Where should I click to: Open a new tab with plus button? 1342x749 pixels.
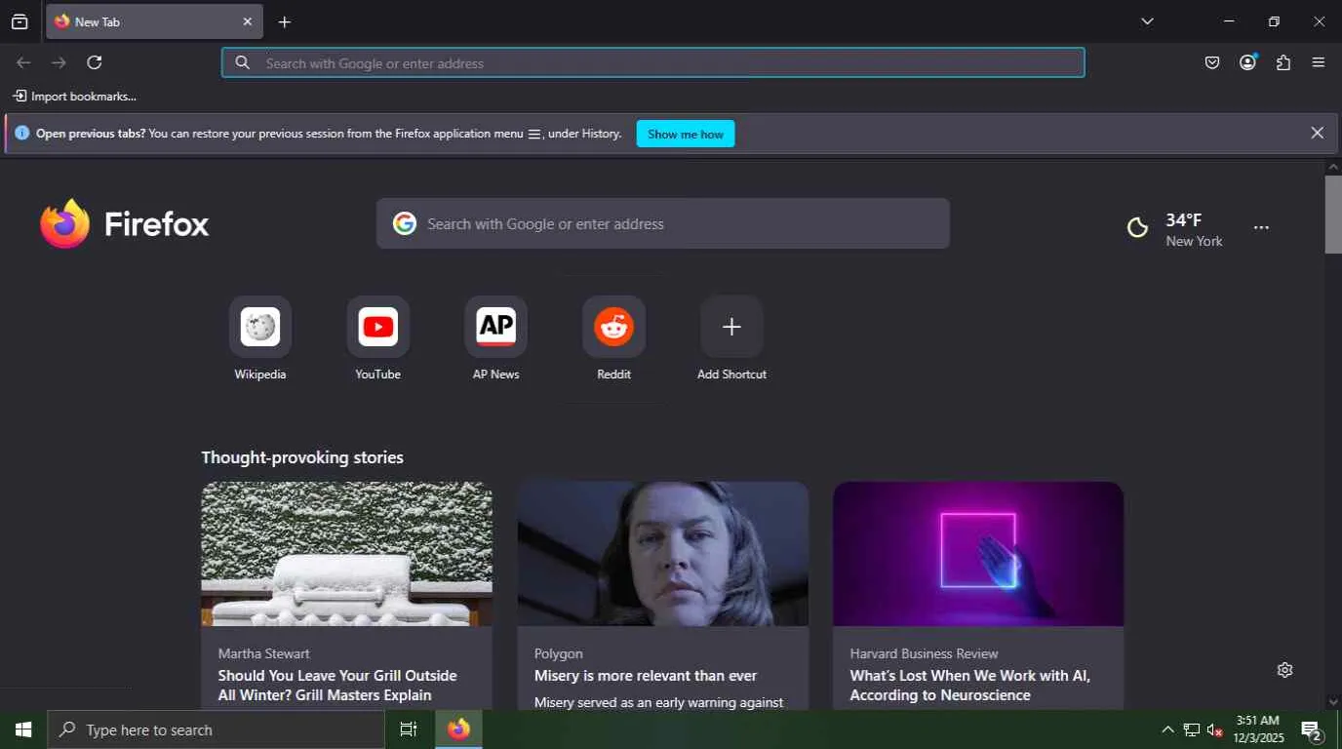(284, 21)
